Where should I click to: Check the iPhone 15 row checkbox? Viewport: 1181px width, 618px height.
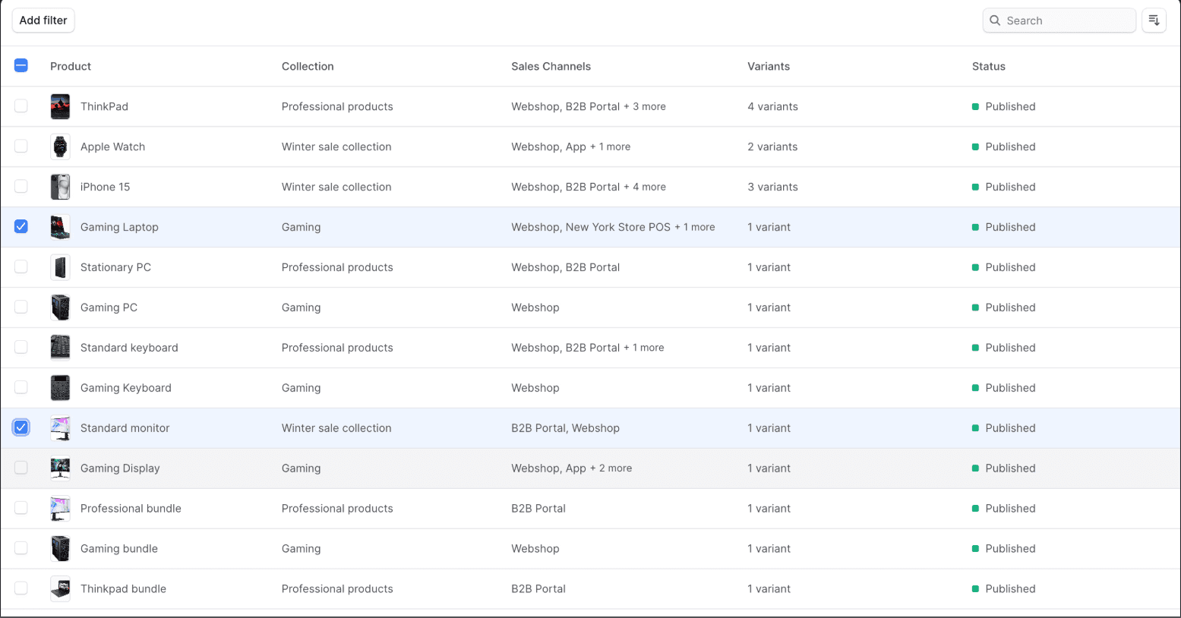coord(21,186)
